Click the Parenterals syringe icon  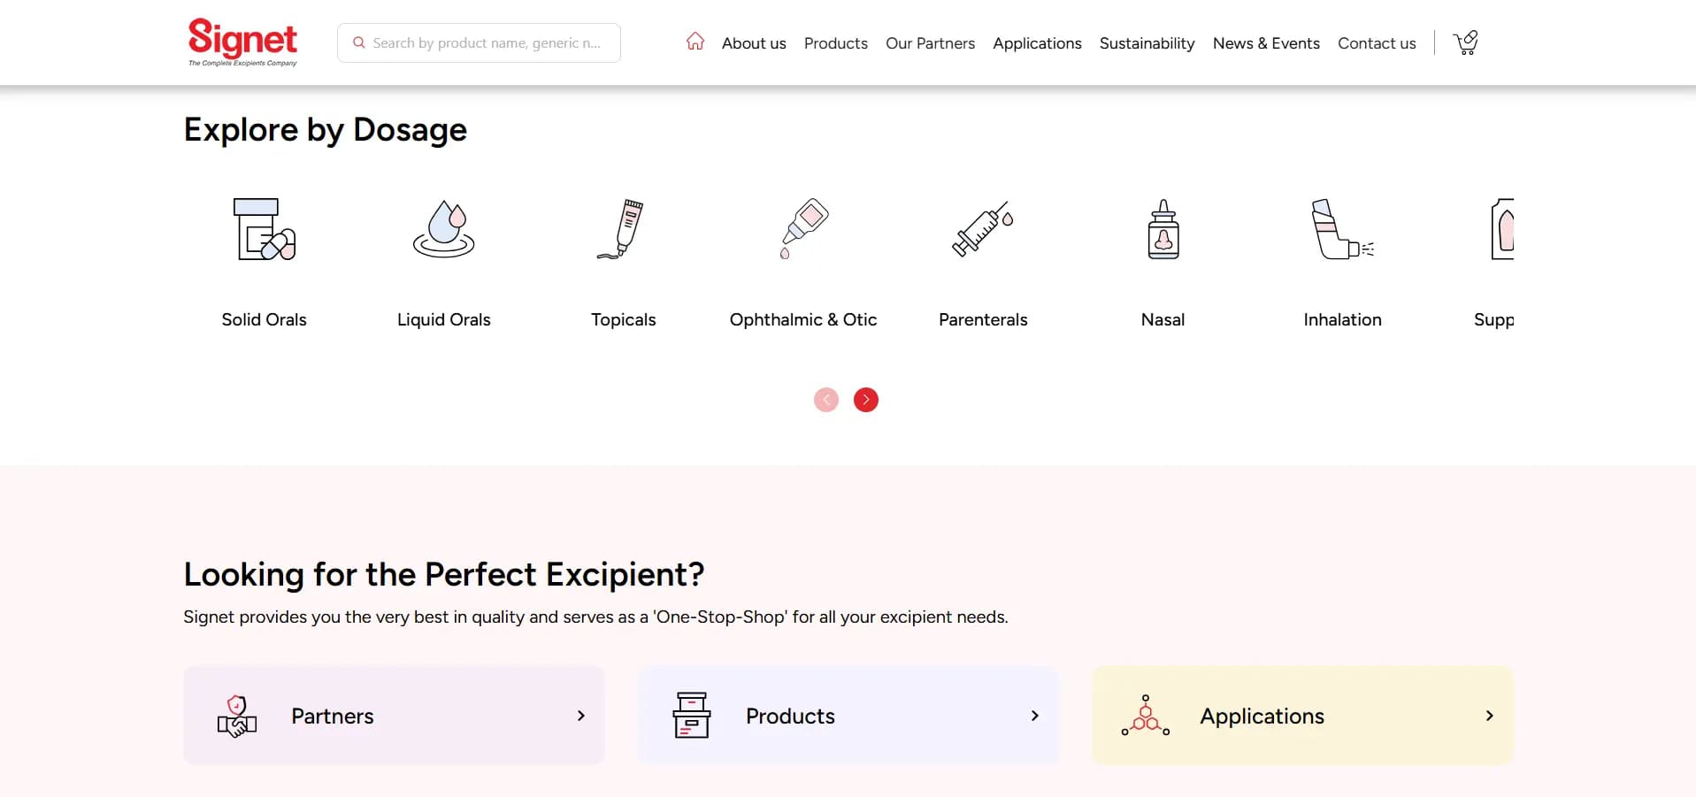tap(983, 228)
